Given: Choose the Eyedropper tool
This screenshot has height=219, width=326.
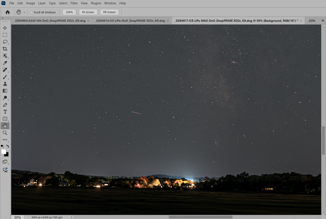Looking at the screenshot, I should pos(5,63).
